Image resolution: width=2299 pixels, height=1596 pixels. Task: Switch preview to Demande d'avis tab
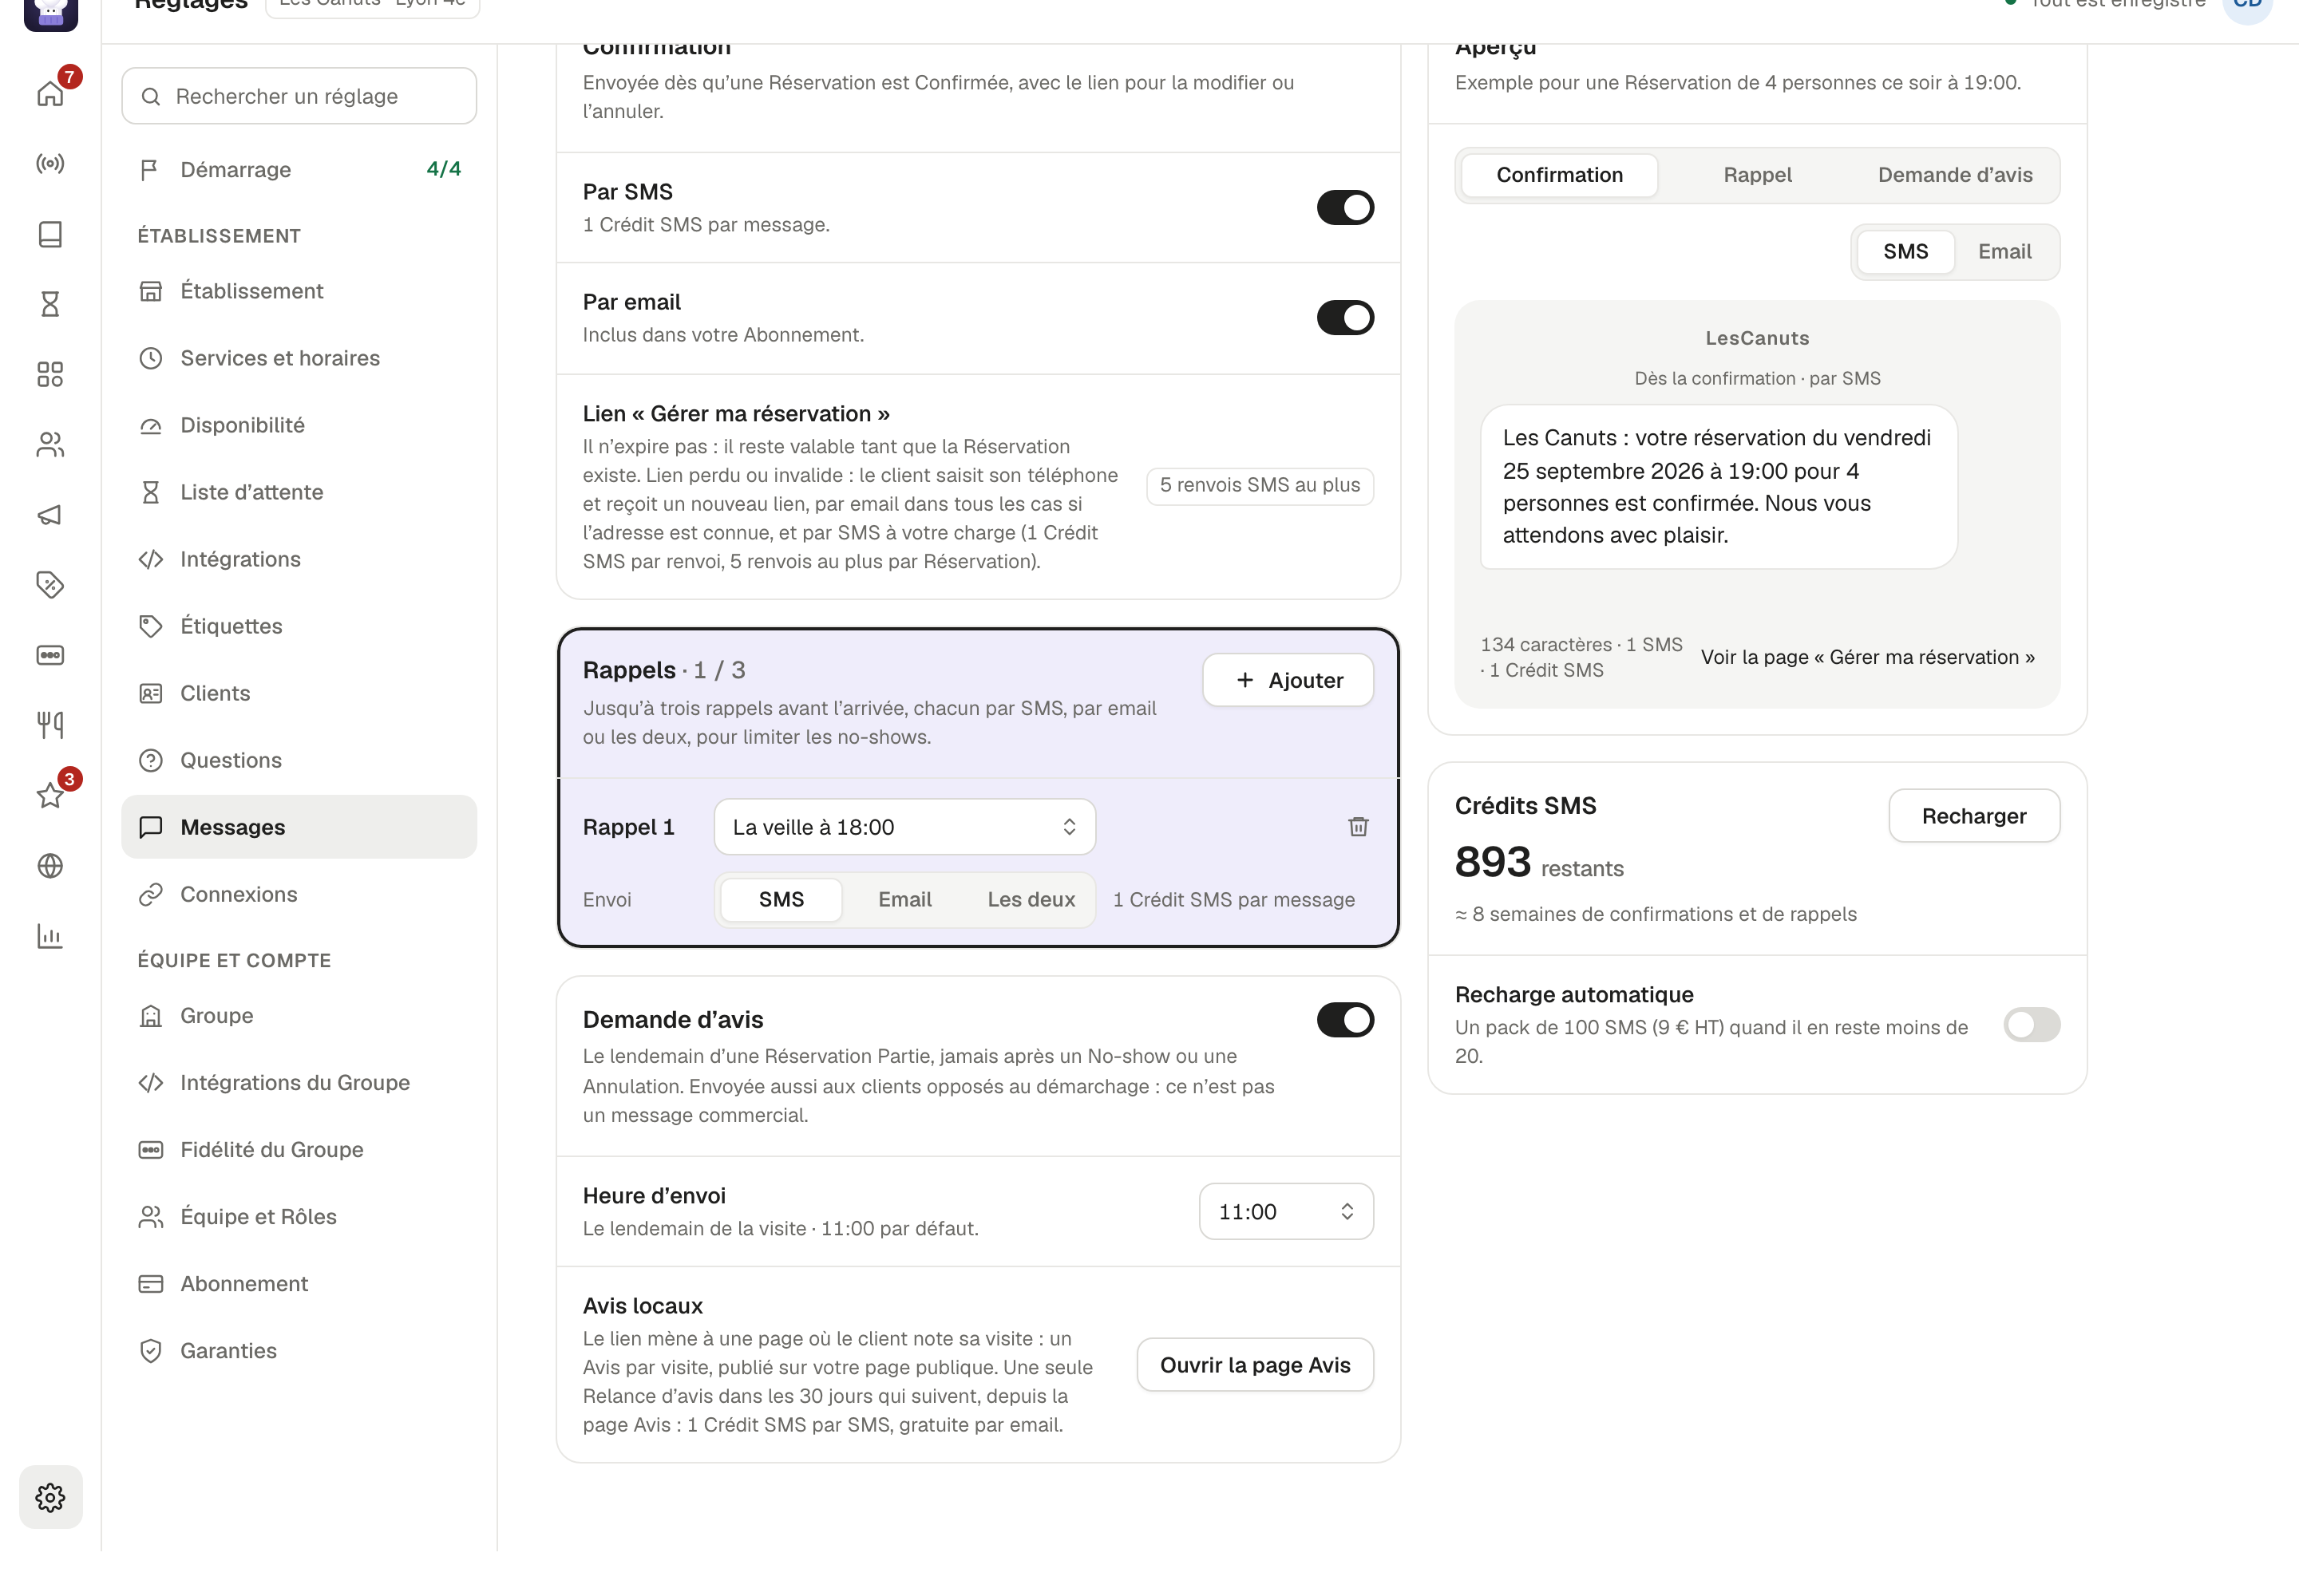[x=1955, y=175]
